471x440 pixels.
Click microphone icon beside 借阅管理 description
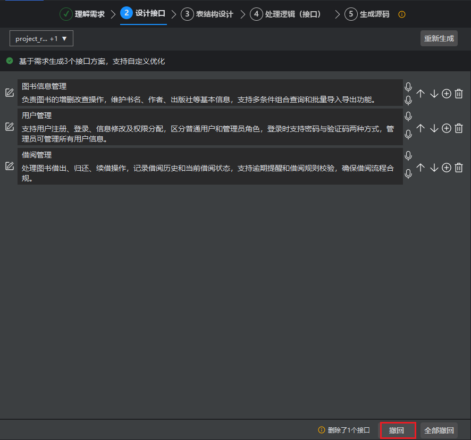(408, 173)
